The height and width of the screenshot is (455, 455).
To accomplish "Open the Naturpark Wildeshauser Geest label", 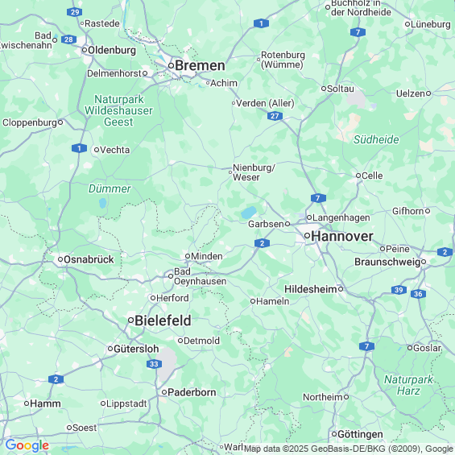I will tap(118, 110).
